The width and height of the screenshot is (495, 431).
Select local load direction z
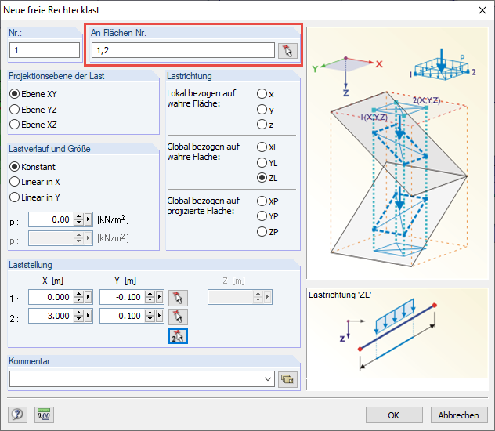(x=266, y=125)
